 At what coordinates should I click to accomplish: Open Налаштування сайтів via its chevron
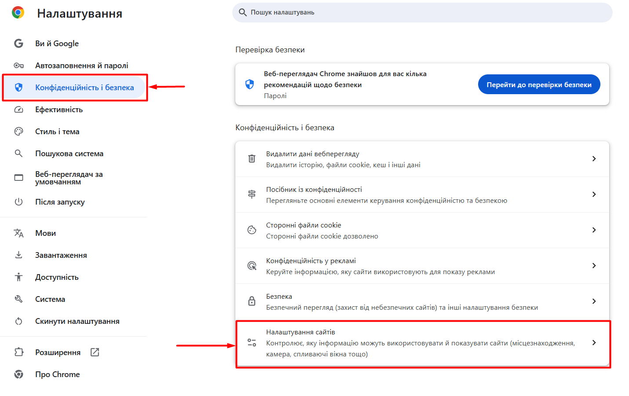coord(594,343)
